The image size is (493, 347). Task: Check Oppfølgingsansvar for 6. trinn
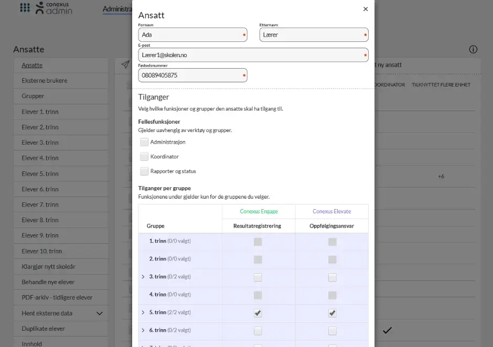(x=333, y=331)
